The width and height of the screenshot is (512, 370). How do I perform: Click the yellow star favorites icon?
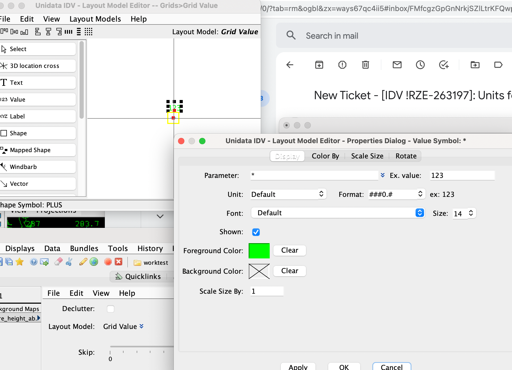click(20, 262)
